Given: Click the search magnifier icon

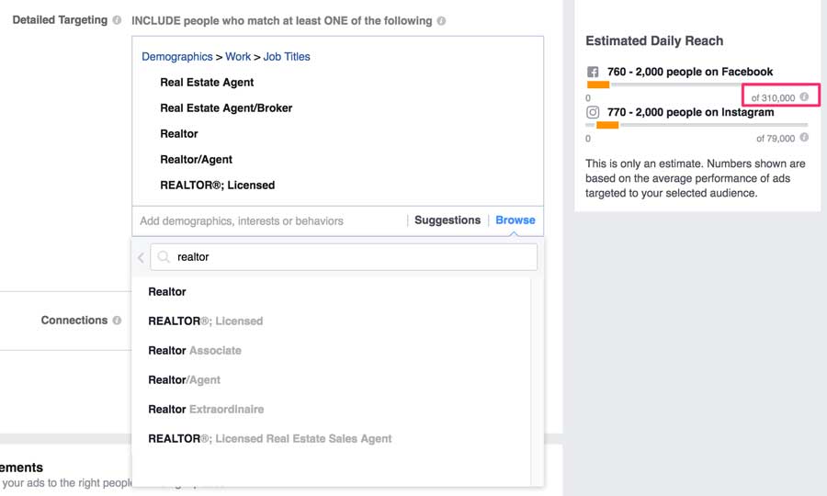Looking at the screenshot, I should (164, 257).
